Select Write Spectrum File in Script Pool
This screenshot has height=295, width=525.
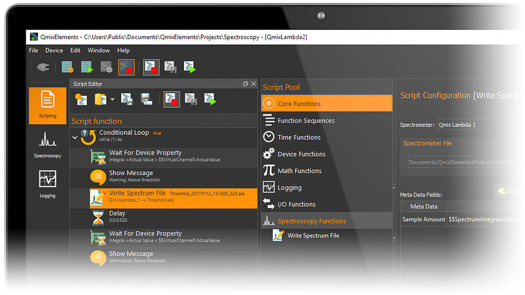click(313, 236)
